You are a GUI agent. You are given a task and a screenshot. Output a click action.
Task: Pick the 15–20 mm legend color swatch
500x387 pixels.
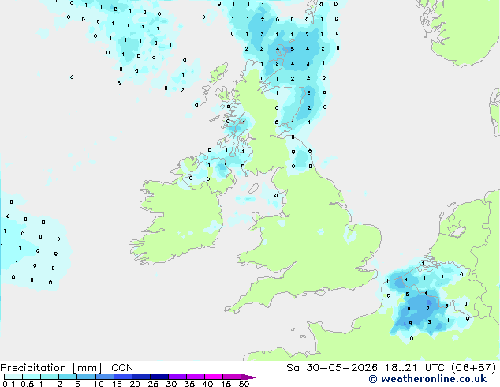(123, 377)
